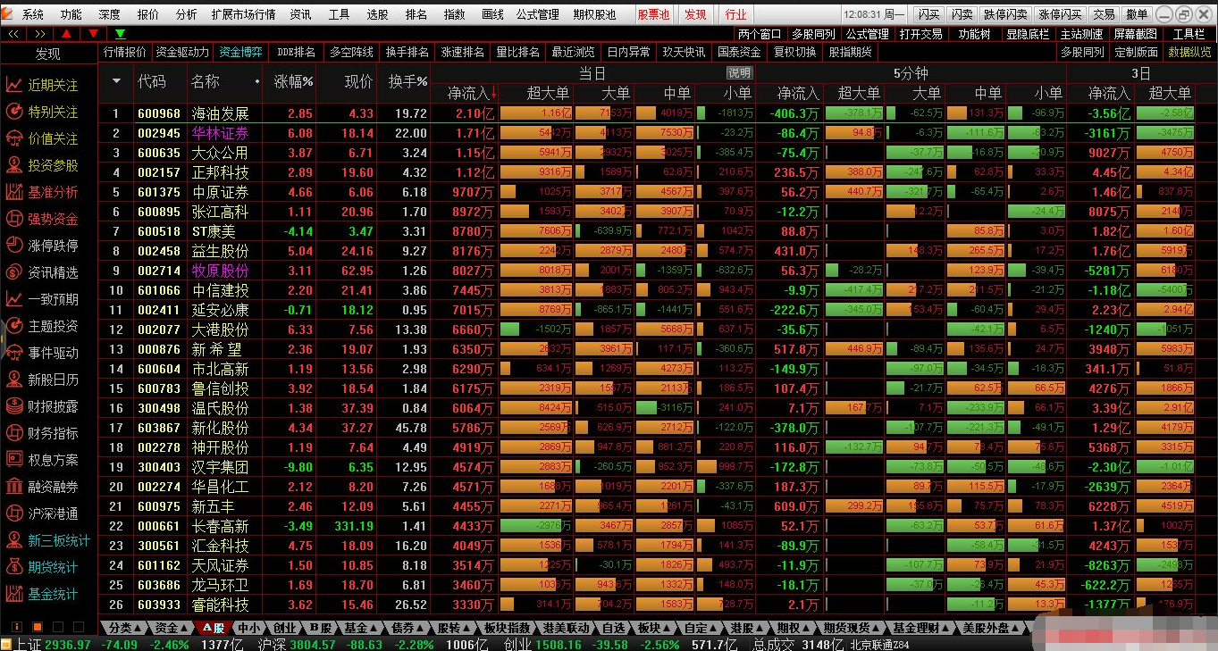Open the 画线 menu
This screenshot has height=651, width=1218.
coord(492,14)
